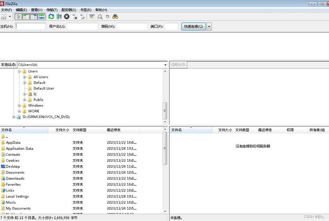This screenshot has width=329, height=221.
Task: Open the 传输(T) menu
Action: coord(52,10)
